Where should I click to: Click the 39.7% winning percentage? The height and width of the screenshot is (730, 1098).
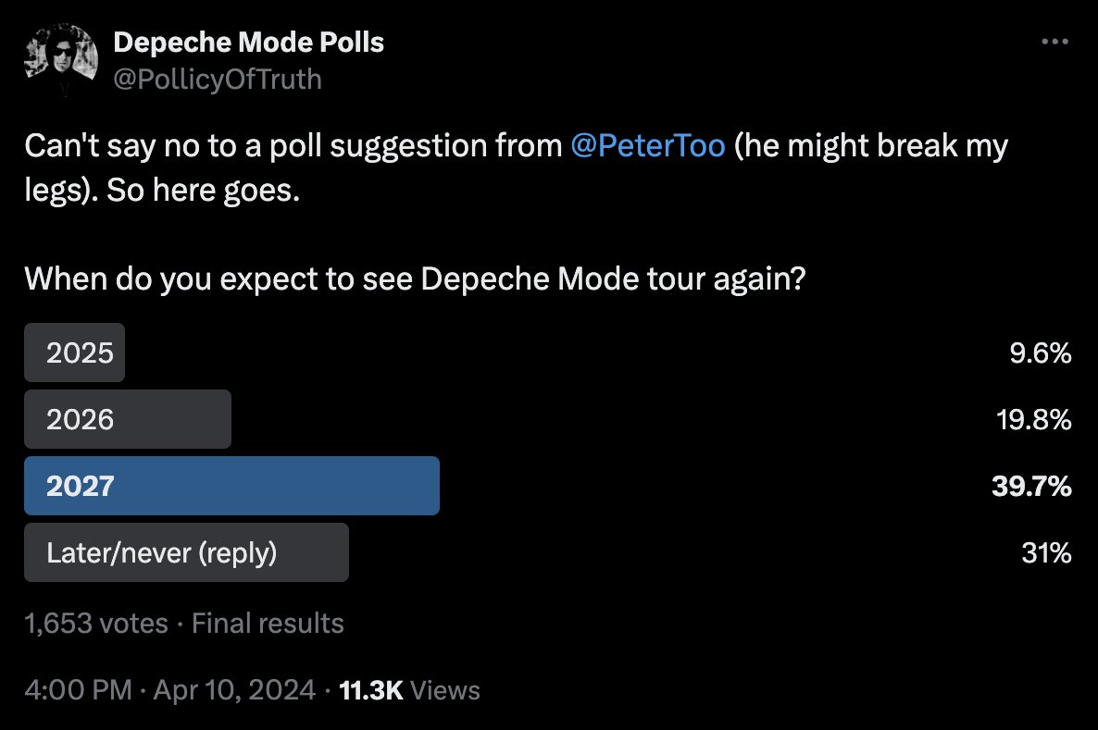(1031, 486)
